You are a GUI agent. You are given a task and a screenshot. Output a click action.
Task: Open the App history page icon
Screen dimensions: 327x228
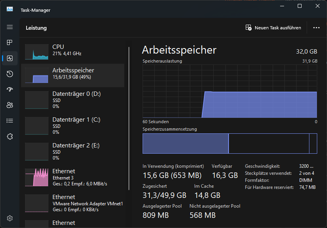click(x=10, y=74)
